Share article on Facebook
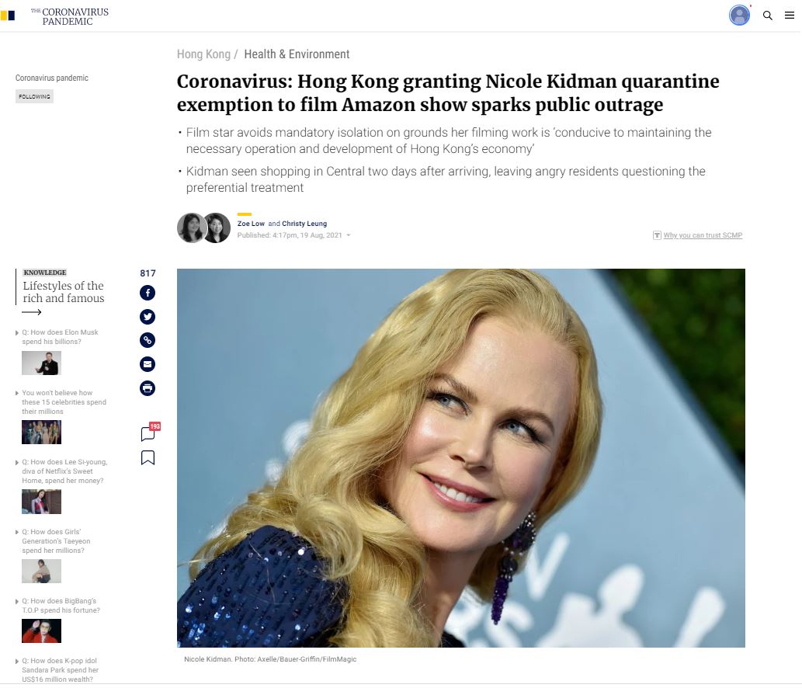The width and height of the screenshot is (802, 688). point(148,293)
